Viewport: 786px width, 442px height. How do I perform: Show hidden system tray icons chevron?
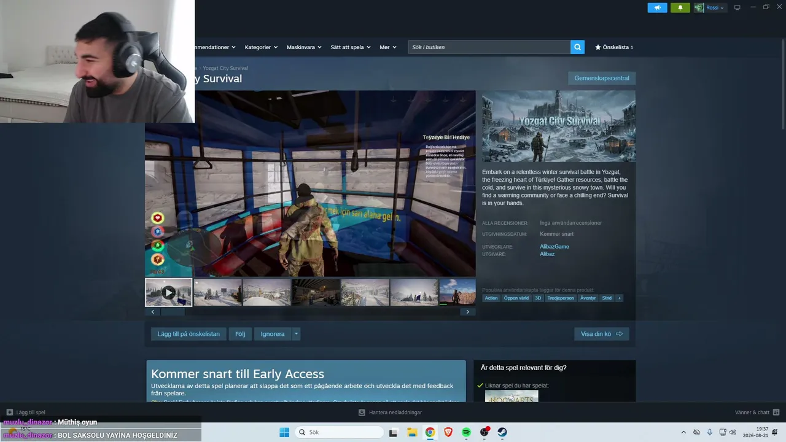683,432
